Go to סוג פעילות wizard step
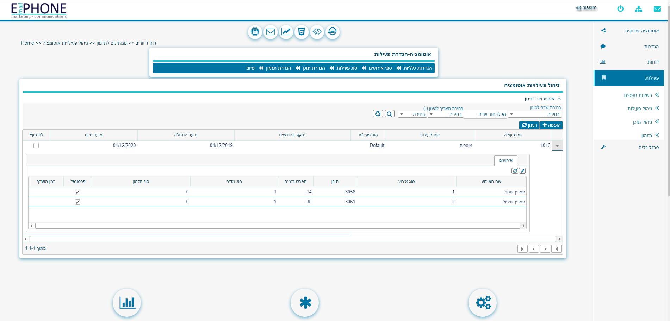This screenshot has width=670, height=321. pos(347,68)
